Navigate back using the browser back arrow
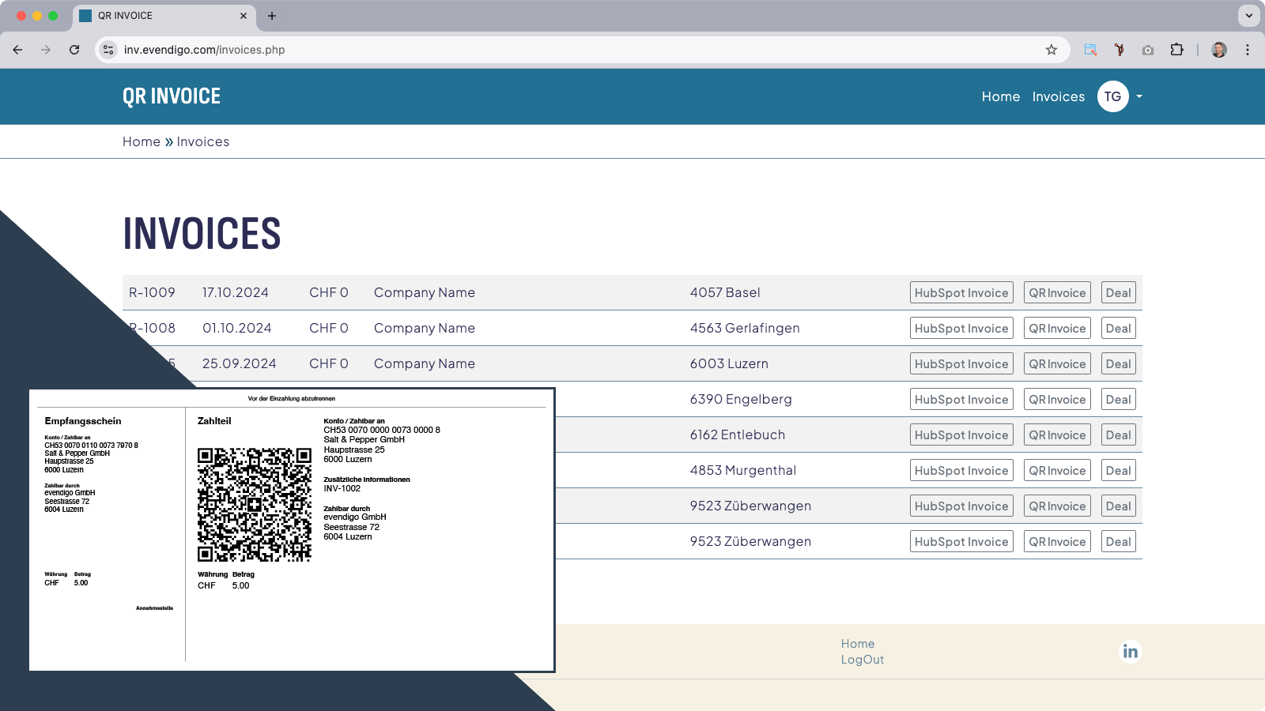Image resolution: width=1265 pixels, height=711 pixels. [x=17, y=49]
